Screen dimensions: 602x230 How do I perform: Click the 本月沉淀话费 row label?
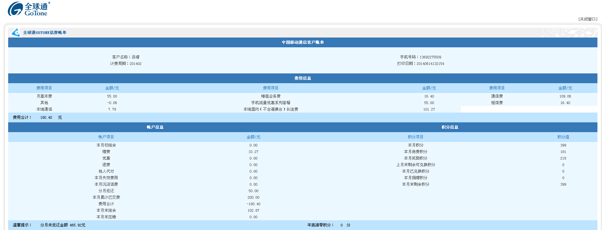pos(106,184)
